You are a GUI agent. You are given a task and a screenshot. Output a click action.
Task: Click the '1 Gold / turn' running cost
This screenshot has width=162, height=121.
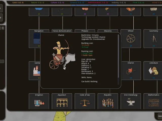87,55
